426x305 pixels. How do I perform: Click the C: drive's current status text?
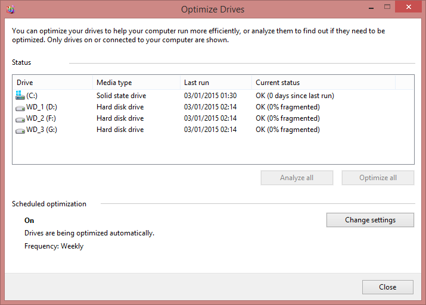click(294, 96)
